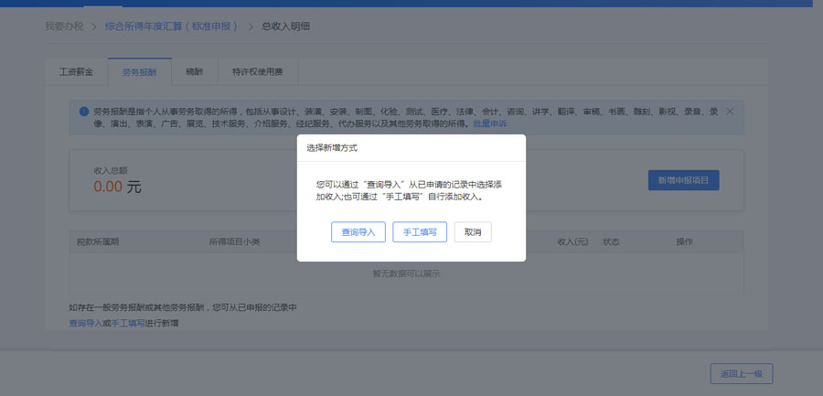The image size is (823, 396).
Task: Click the 总收入明细 breadcrumb text
Action: tap(285, 27)
